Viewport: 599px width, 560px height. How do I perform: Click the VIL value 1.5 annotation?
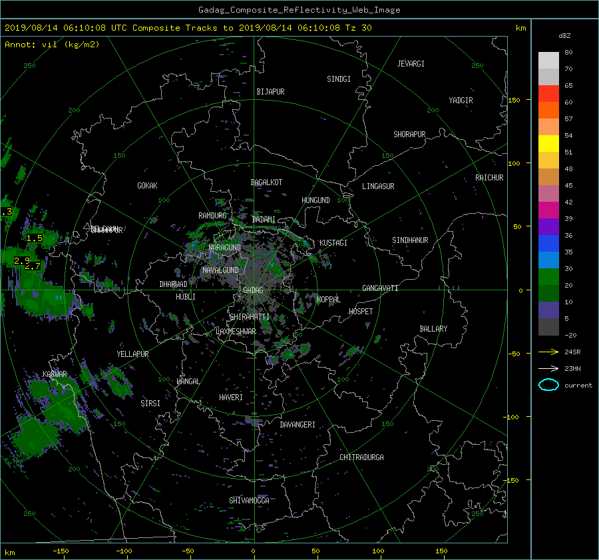tap(35, 238)
